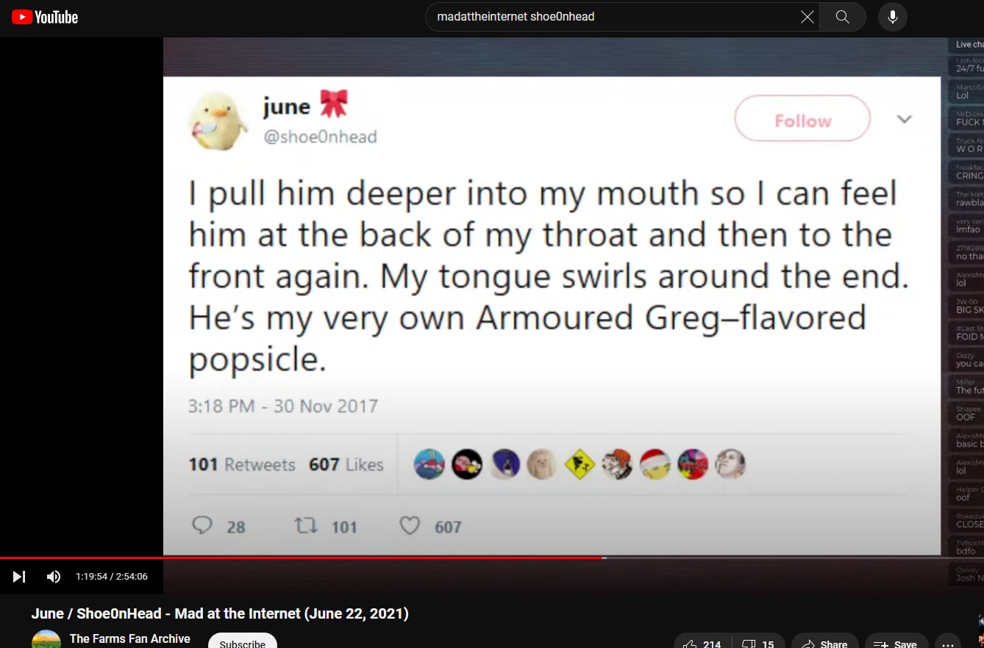984x648 pixels.
Task: Click The Farms Fan Archive channel avatar
Action: (x=46, y=639)
